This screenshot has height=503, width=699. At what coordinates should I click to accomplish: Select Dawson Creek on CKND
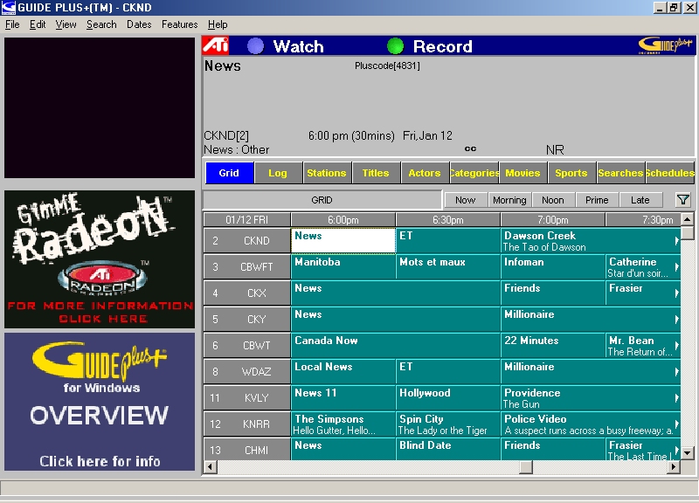[x=591, y=241]
